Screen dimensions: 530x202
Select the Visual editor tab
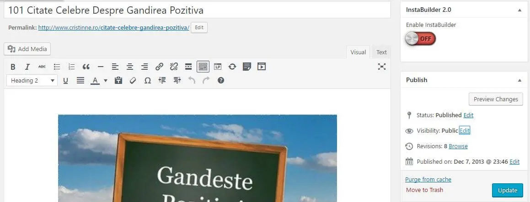tap(358, 52)
